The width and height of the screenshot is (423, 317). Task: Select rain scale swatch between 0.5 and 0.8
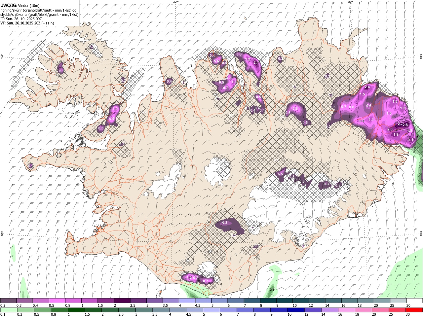42,310
